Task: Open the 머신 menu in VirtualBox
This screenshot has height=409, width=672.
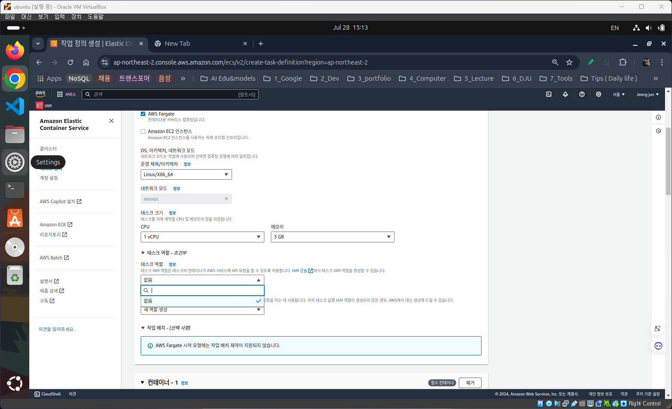Action: [x=27, y=17]
